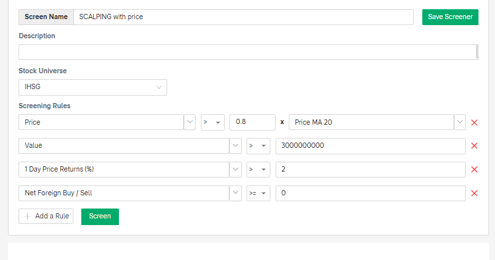
Task: Click the Value metric selection field
Action: point(124,146)
